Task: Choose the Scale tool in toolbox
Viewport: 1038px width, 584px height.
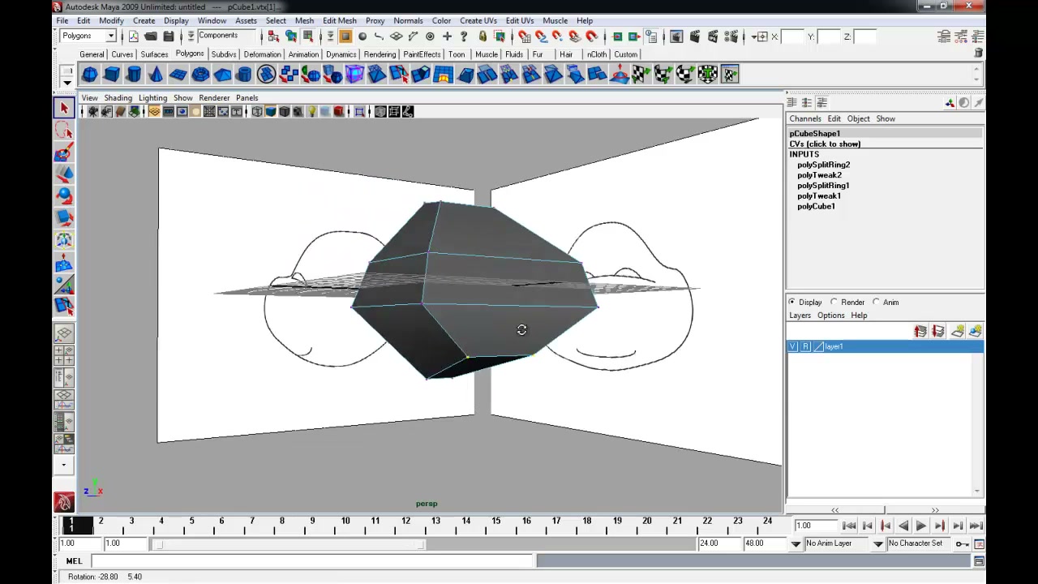Action: pyautogui.click(x=64, y=217)
